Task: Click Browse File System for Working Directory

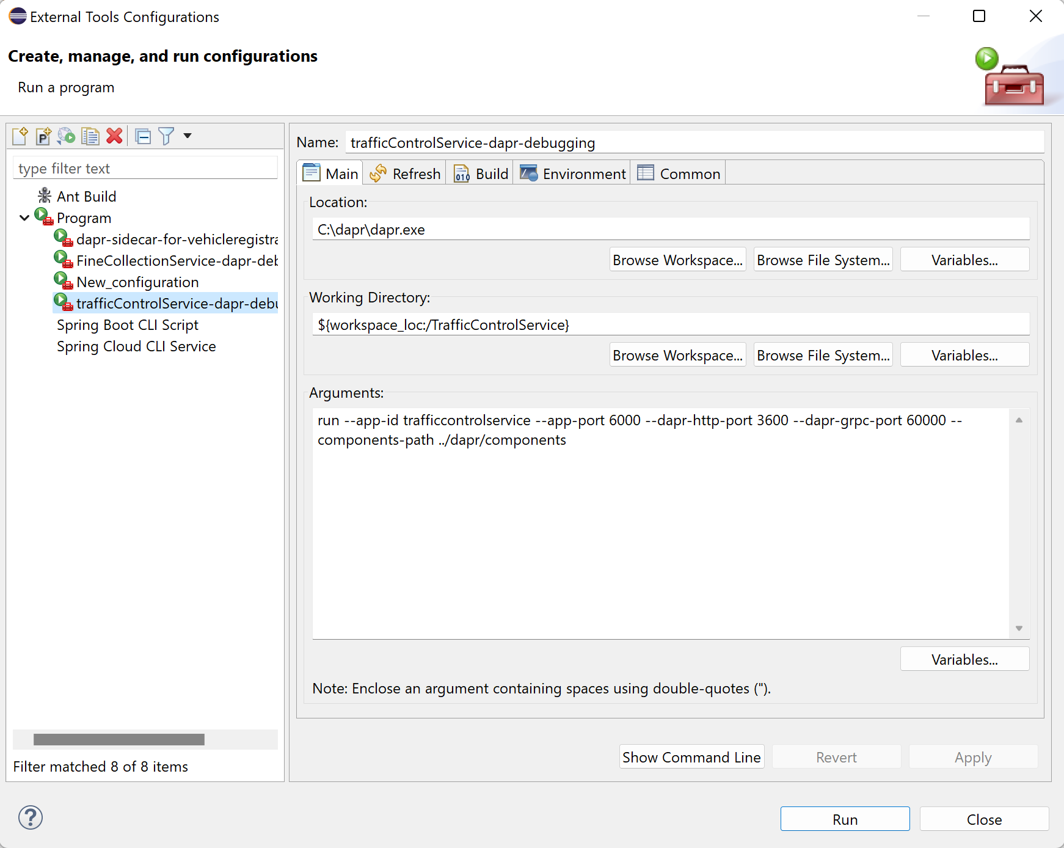Action: (823, 355)
